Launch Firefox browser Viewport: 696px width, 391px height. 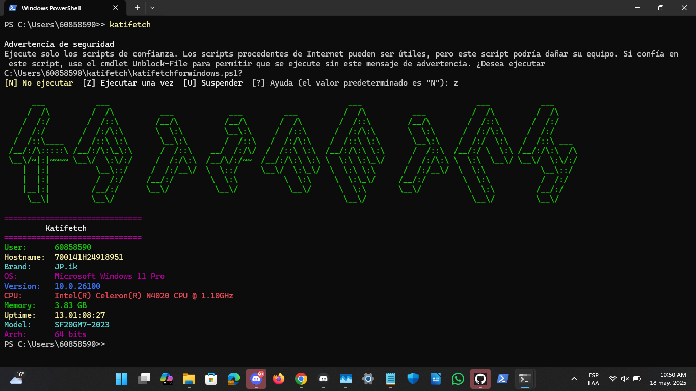click(x=279, y=379)
